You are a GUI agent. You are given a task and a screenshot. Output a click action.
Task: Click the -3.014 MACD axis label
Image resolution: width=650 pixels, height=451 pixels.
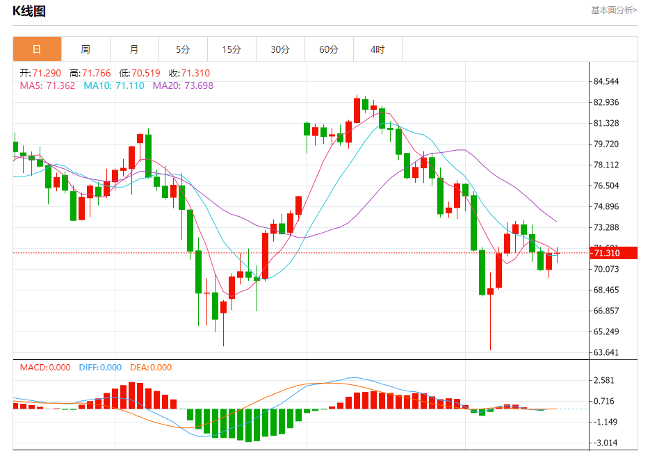606,443
